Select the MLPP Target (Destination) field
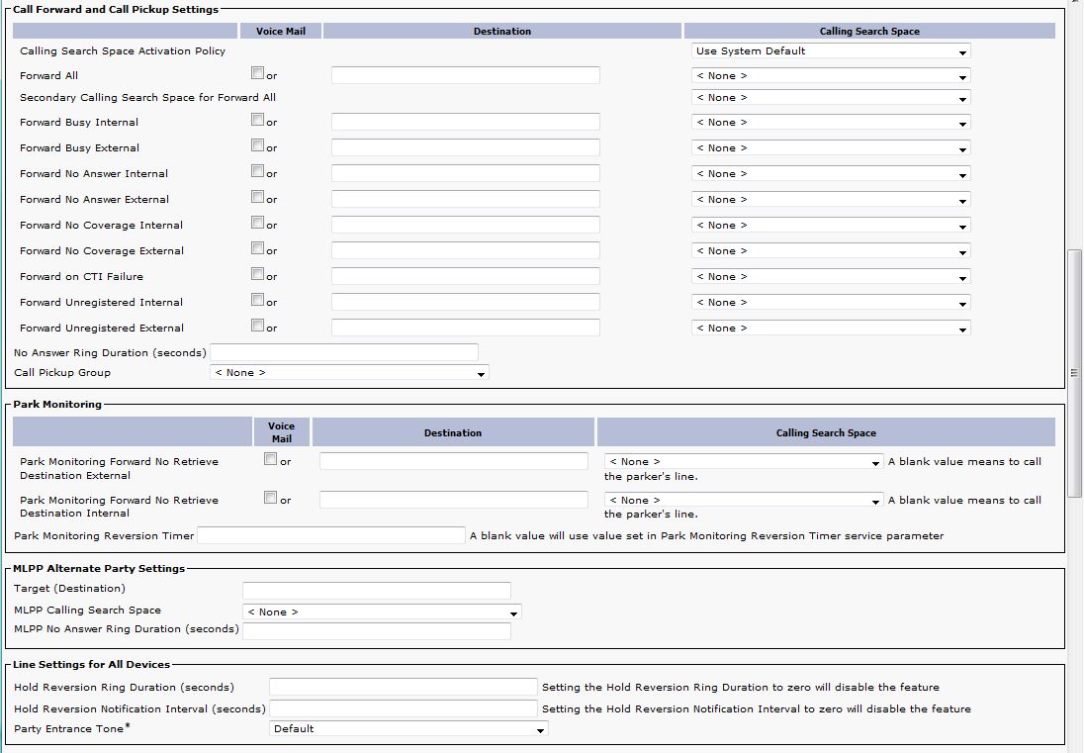Screen dimensions: 1084x753 (377, 591)
